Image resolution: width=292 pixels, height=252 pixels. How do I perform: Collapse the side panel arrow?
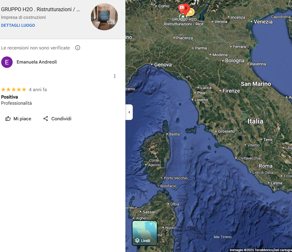tap(129, 112)
